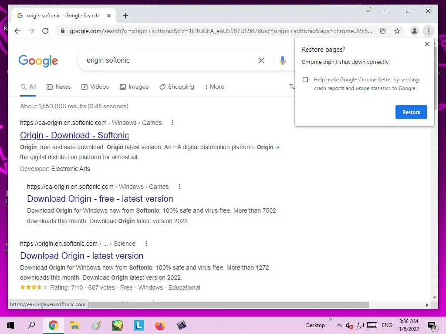Viewport: 446px width, 334px height.
Task: Reload the page with the refresh icon
Action: tap(45, 31)
